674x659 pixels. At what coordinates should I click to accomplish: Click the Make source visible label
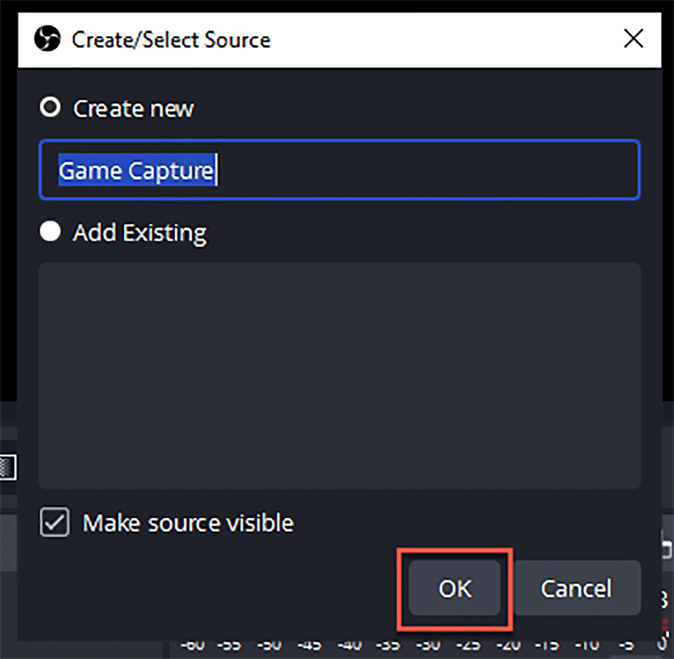pyautogui.click(x=188, y=523)
